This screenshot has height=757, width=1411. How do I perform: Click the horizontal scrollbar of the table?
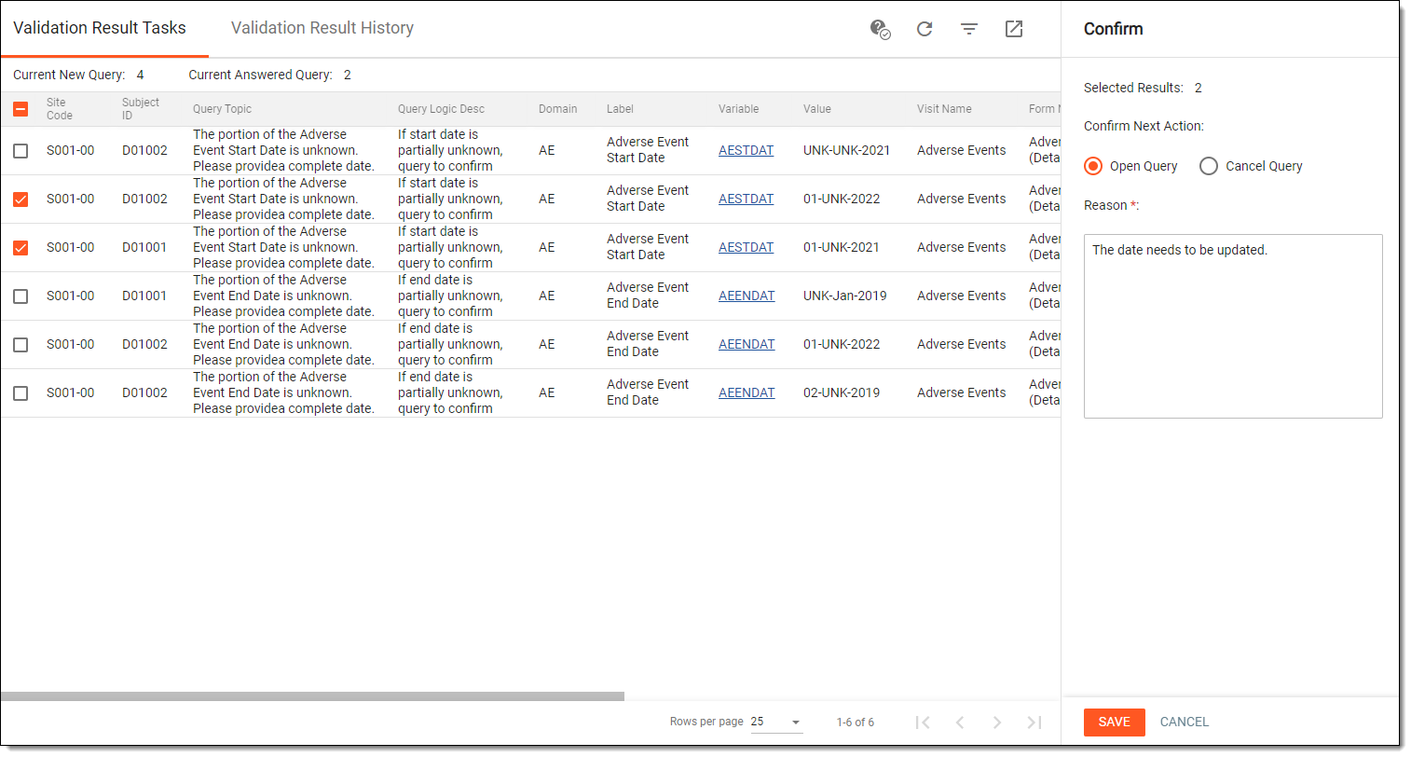pos(312,696)
